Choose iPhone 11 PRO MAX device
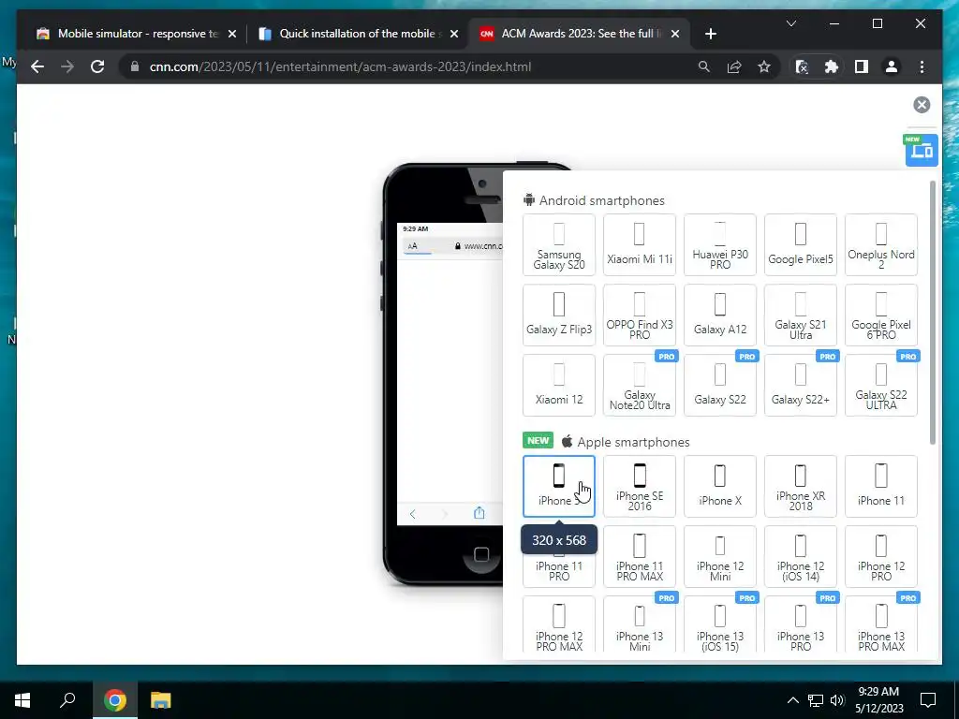Screen dimensions: 959x719 (x=640, y=557)
